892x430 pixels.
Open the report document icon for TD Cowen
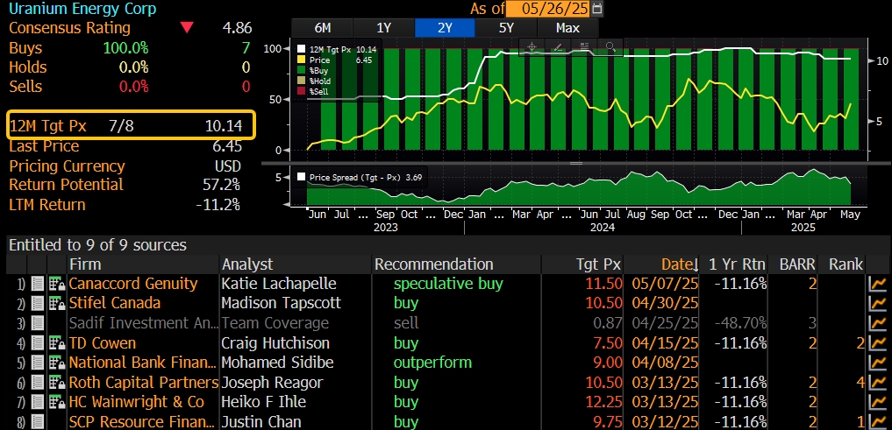[38, 343]
